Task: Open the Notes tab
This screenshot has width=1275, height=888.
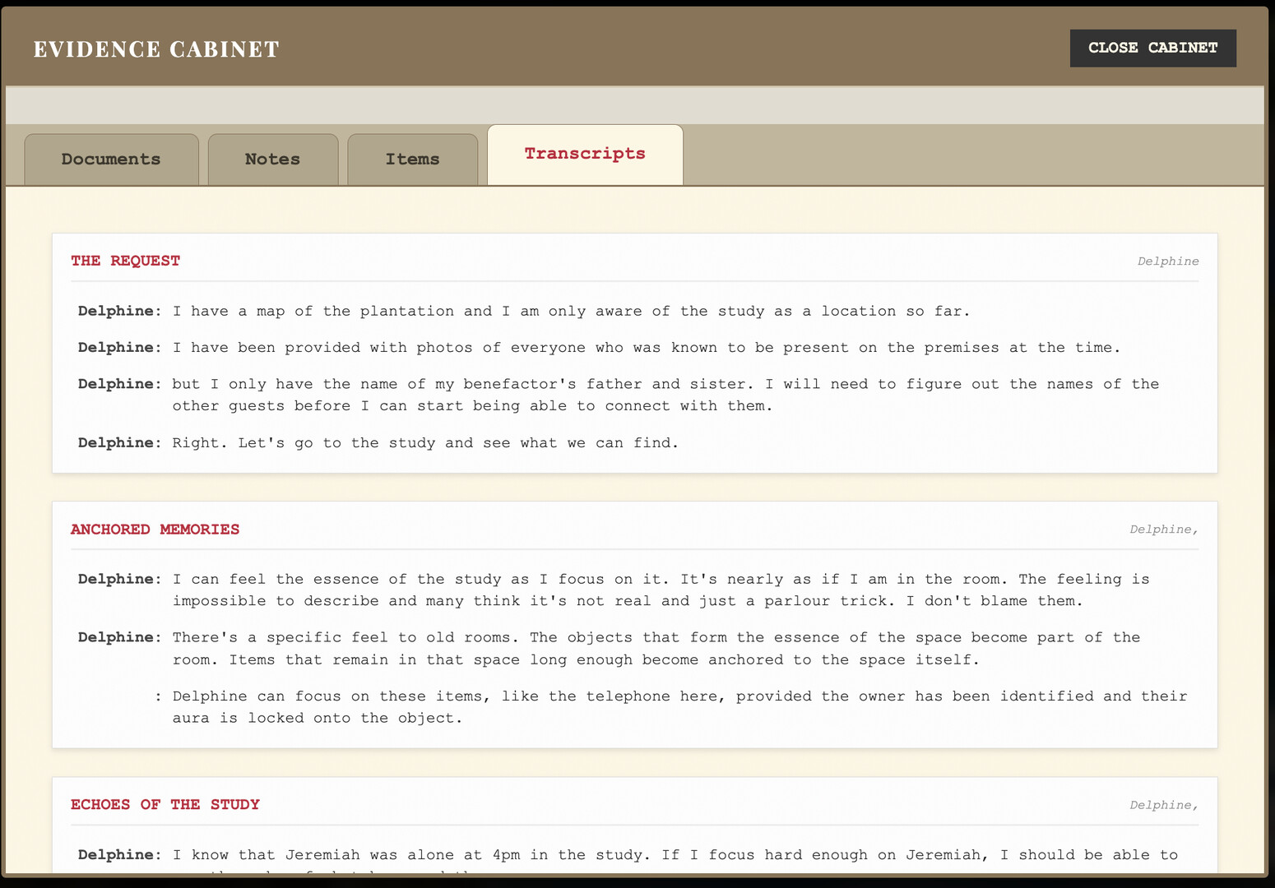Action: coord(272,159)
